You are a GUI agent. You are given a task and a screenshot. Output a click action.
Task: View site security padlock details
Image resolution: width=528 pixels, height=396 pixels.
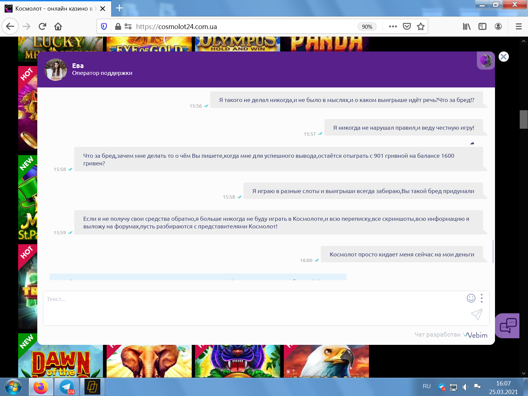coord(118,26)
